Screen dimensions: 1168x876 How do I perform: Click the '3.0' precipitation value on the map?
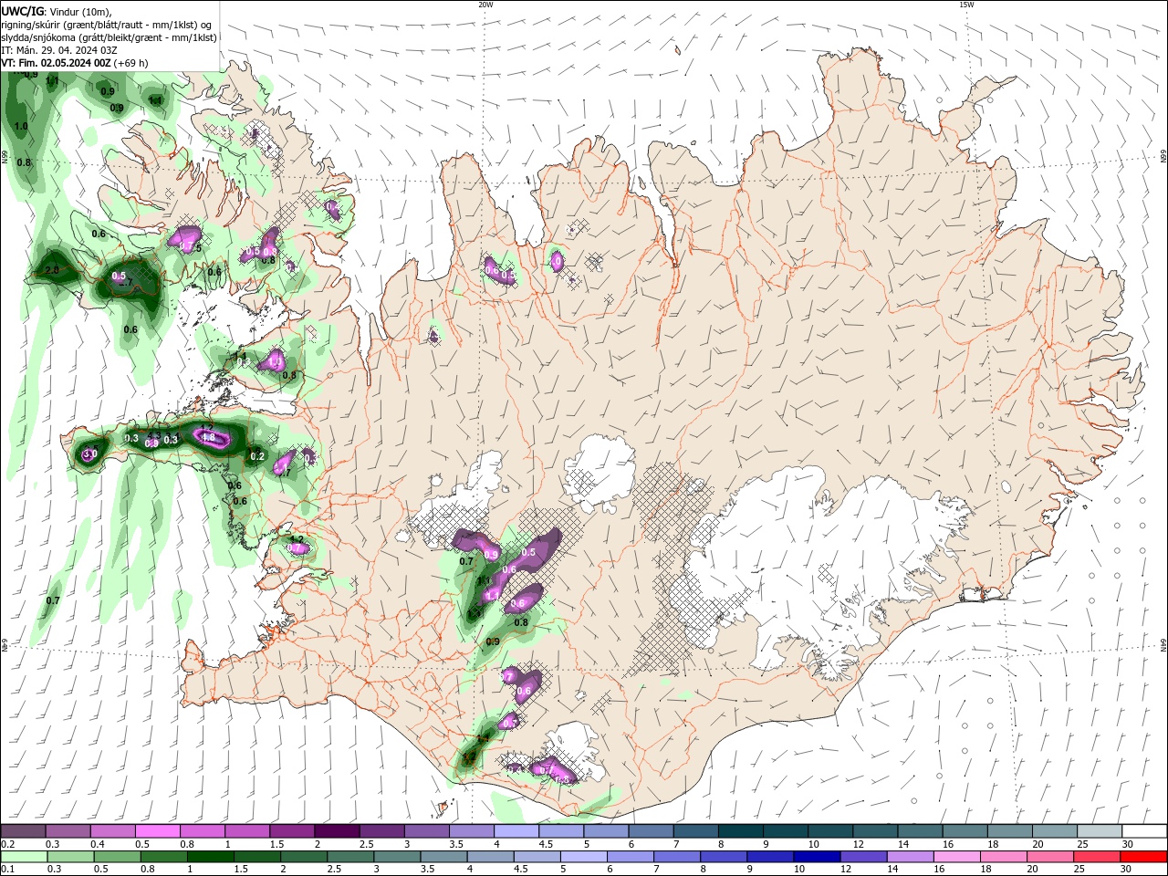click(x=89, y=454)
